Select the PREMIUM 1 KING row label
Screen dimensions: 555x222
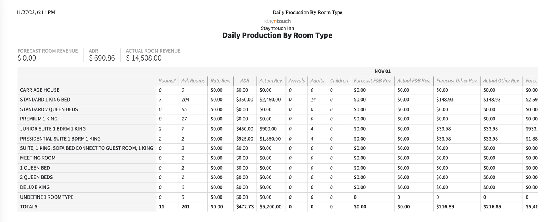pyautogui.click(x=39, y=119)
